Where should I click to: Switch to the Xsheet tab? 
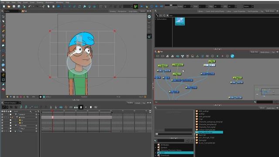click(x=138, y=103)
